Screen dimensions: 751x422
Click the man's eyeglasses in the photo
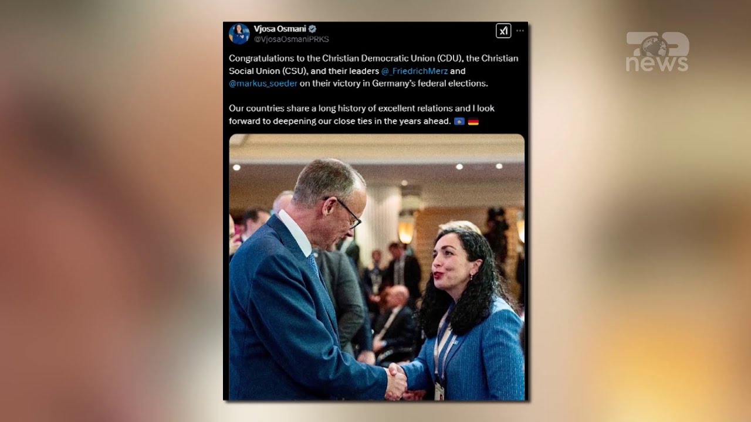[x=345, y=212]
